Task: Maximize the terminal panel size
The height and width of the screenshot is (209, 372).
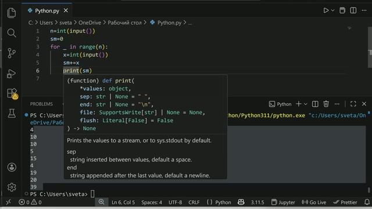Action: pos(353,104)
